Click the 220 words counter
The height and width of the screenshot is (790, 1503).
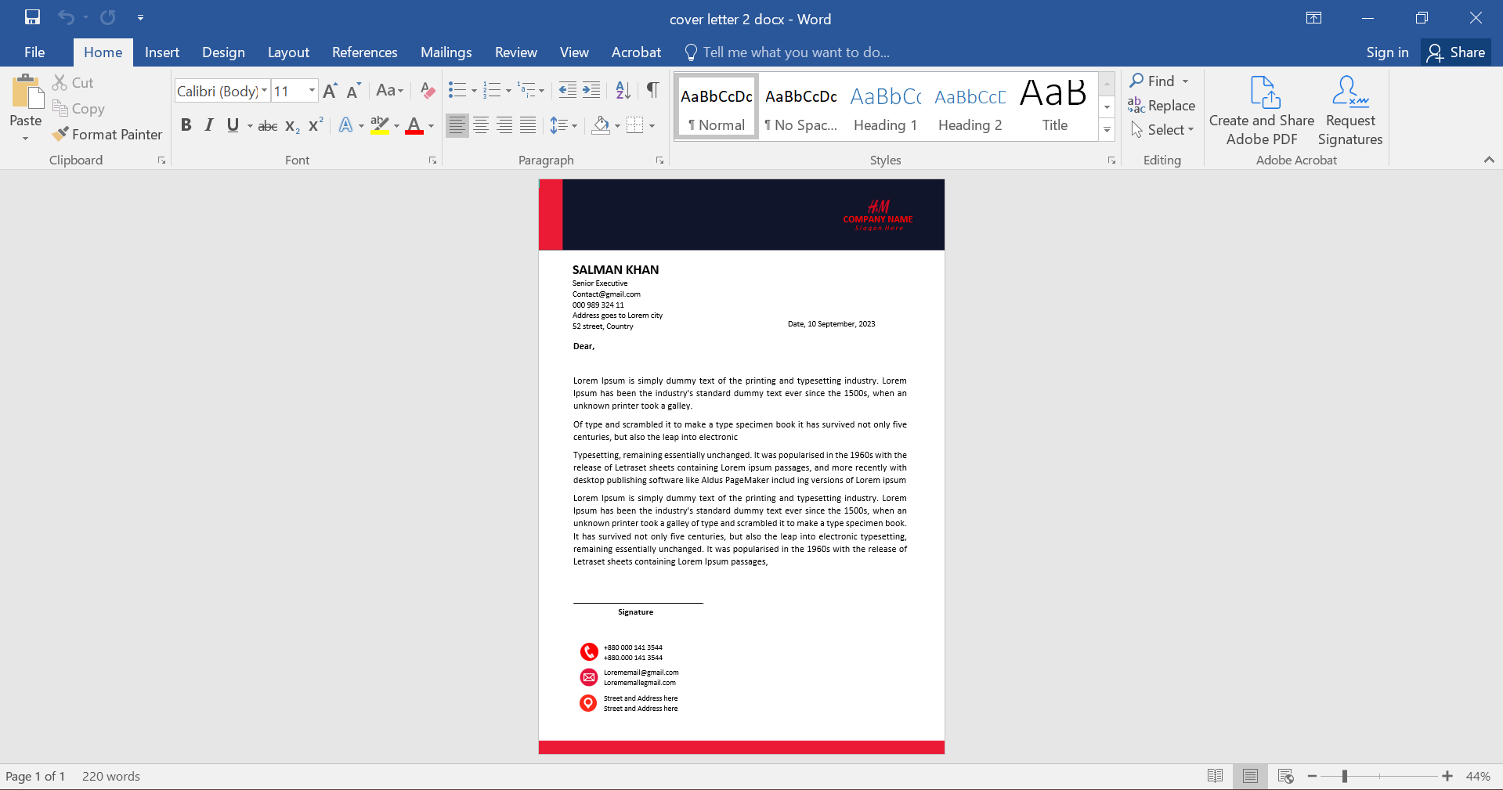110,776
